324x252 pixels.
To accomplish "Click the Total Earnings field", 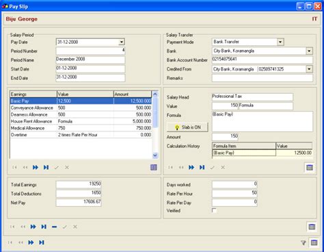I will 79,184.
